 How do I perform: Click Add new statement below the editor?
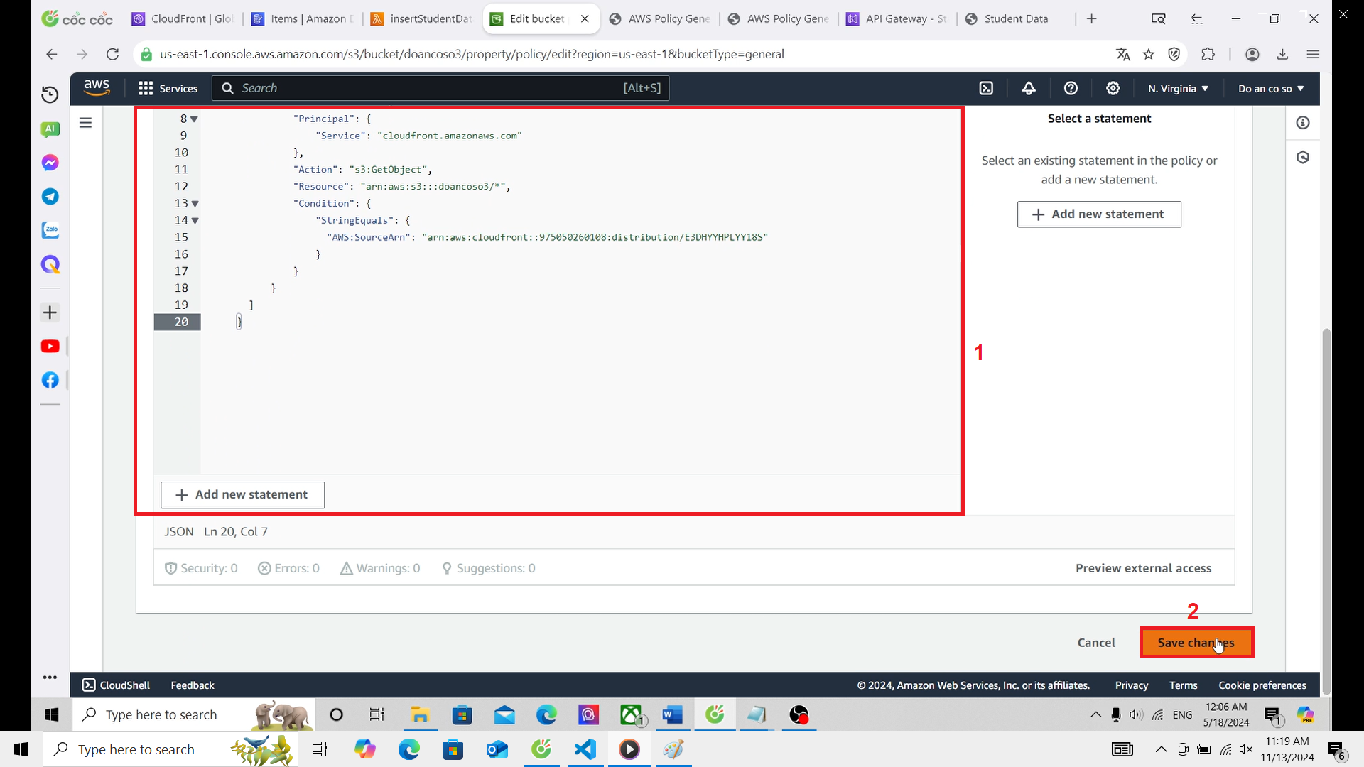242,494
